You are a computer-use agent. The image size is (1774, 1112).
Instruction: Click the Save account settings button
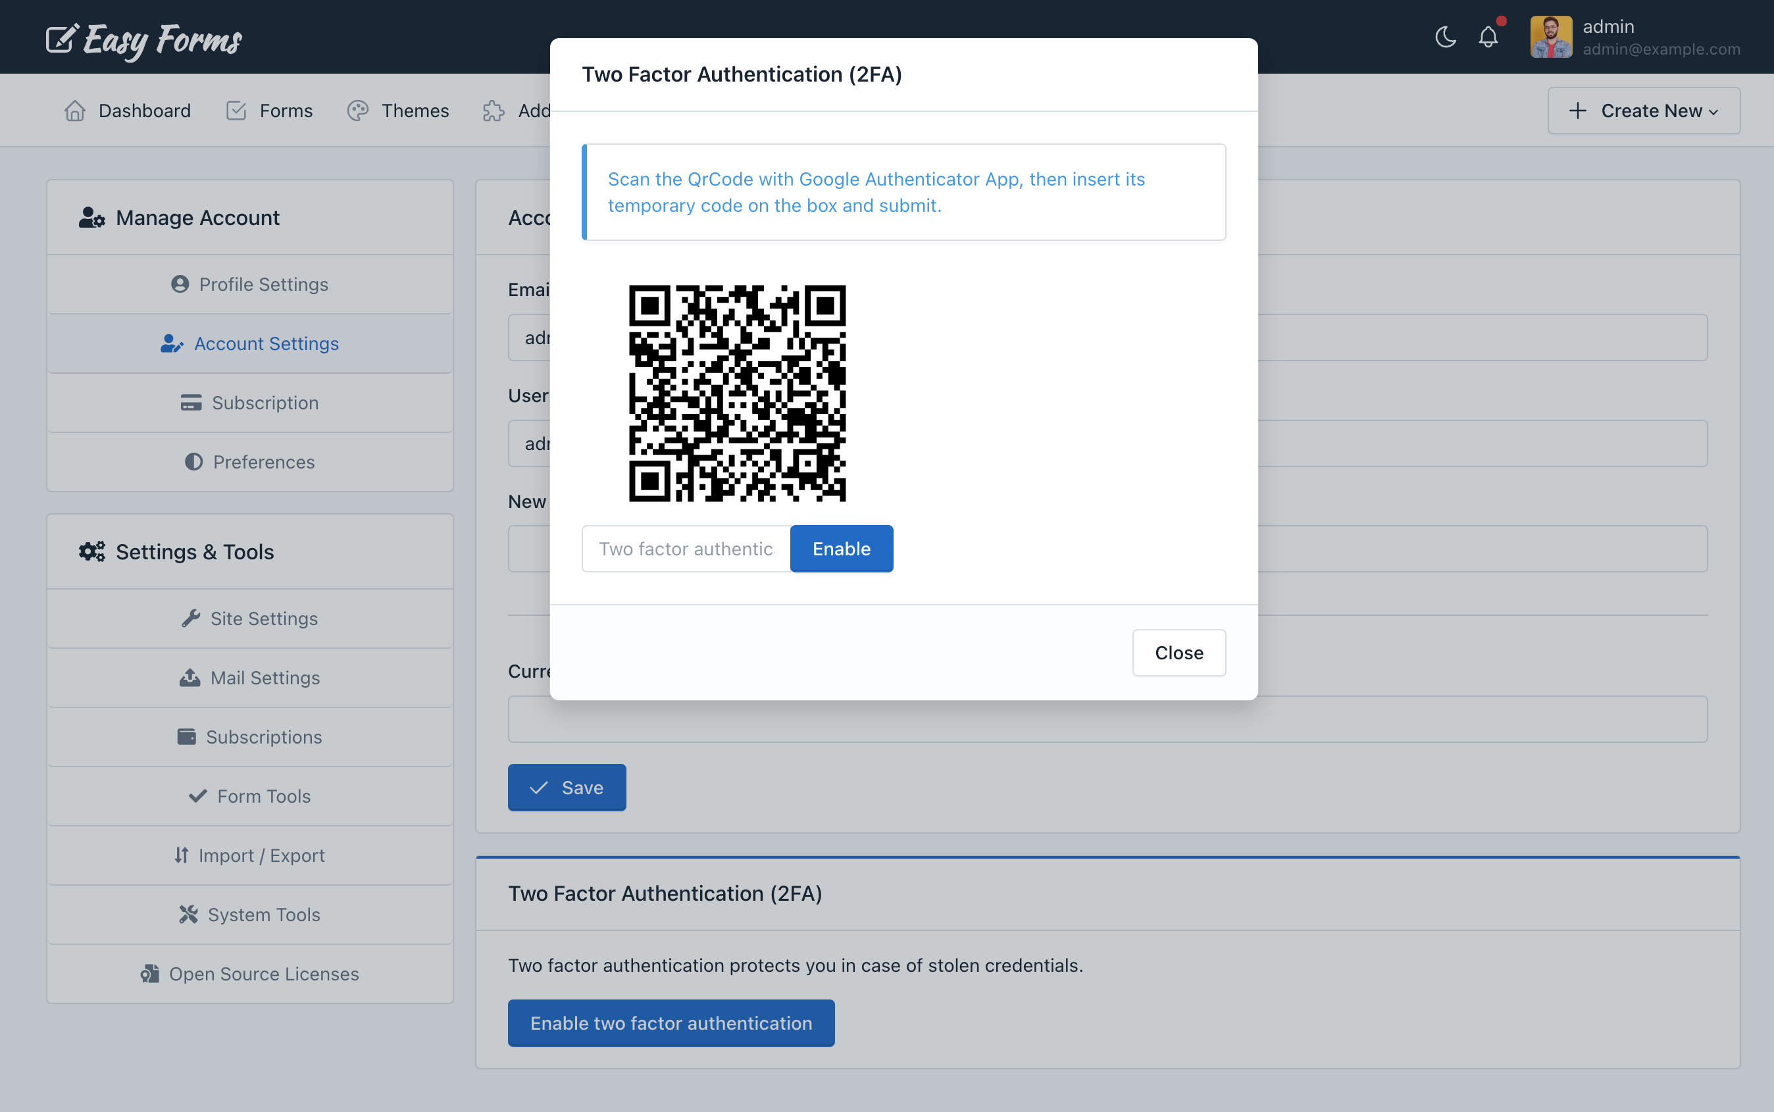pyautogui.click(x=567, y=788)
